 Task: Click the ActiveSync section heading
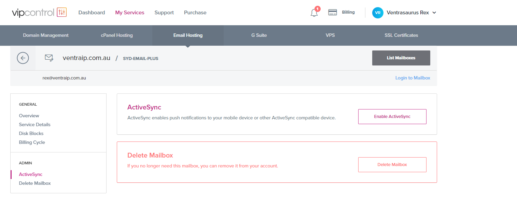144,107
